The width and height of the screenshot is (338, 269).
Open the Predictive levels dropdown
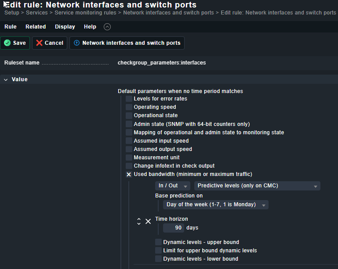[257, 186]
